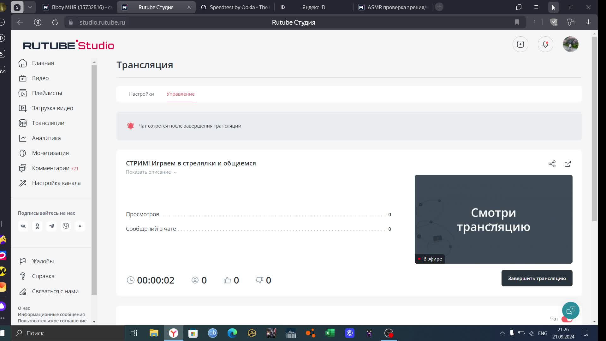Share the stream via share icon
The image size is (606, 341).
[552, 164]
